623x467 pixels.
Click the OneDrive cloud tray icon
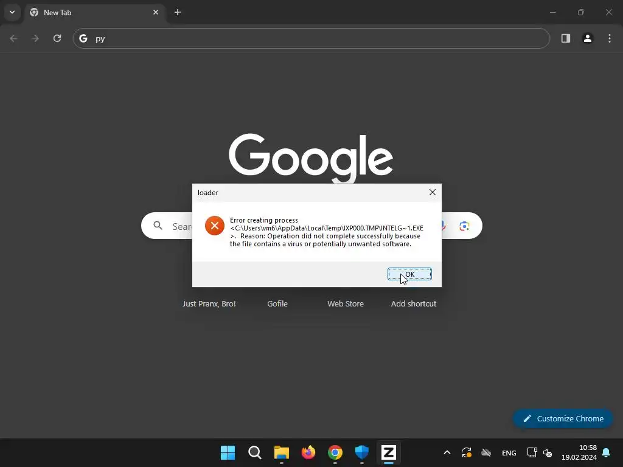pos(486,452)
